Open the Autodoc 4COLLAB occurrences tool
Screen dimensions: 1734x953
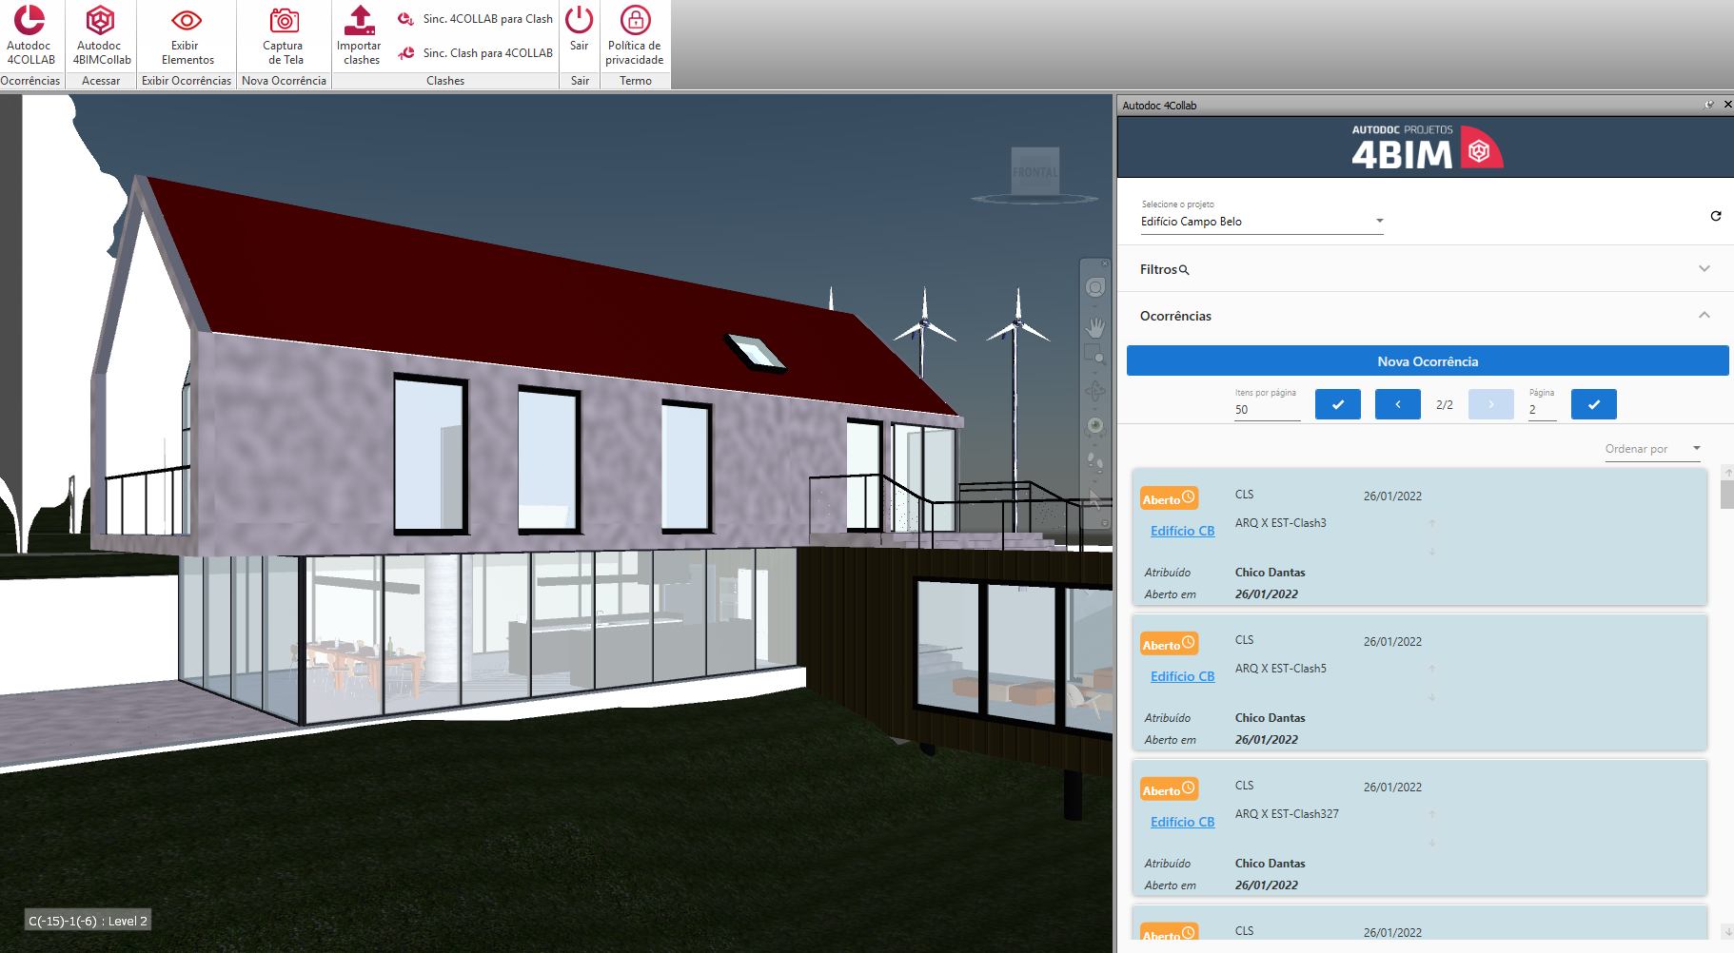click(x=30, y=35)
